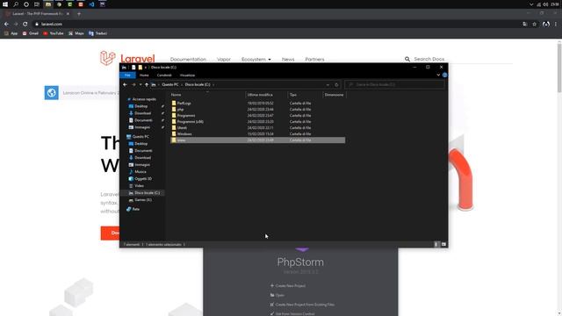
Task: Sort files by the Dimensione column
Action: click(334, 95)
